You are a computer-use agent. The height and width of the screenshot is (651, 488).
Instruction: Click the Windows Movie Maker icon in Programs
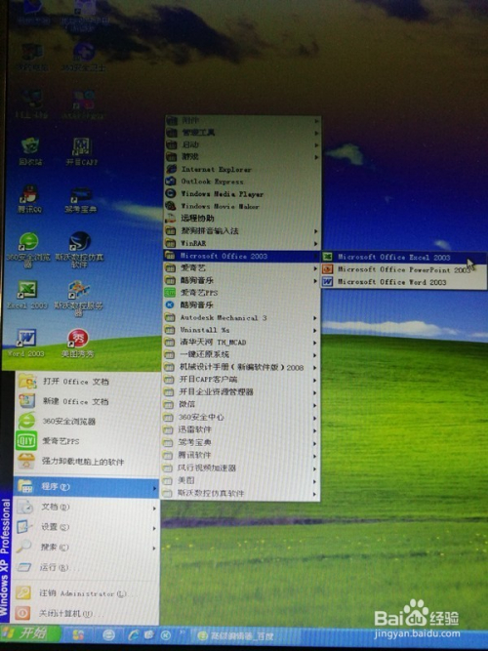tap(171, 206)
